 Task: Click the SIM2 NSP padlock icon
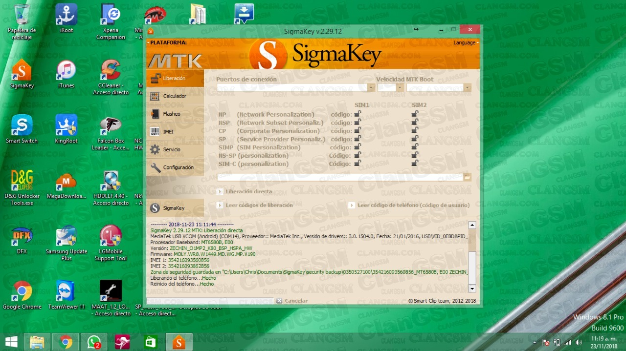click(415, 123)
